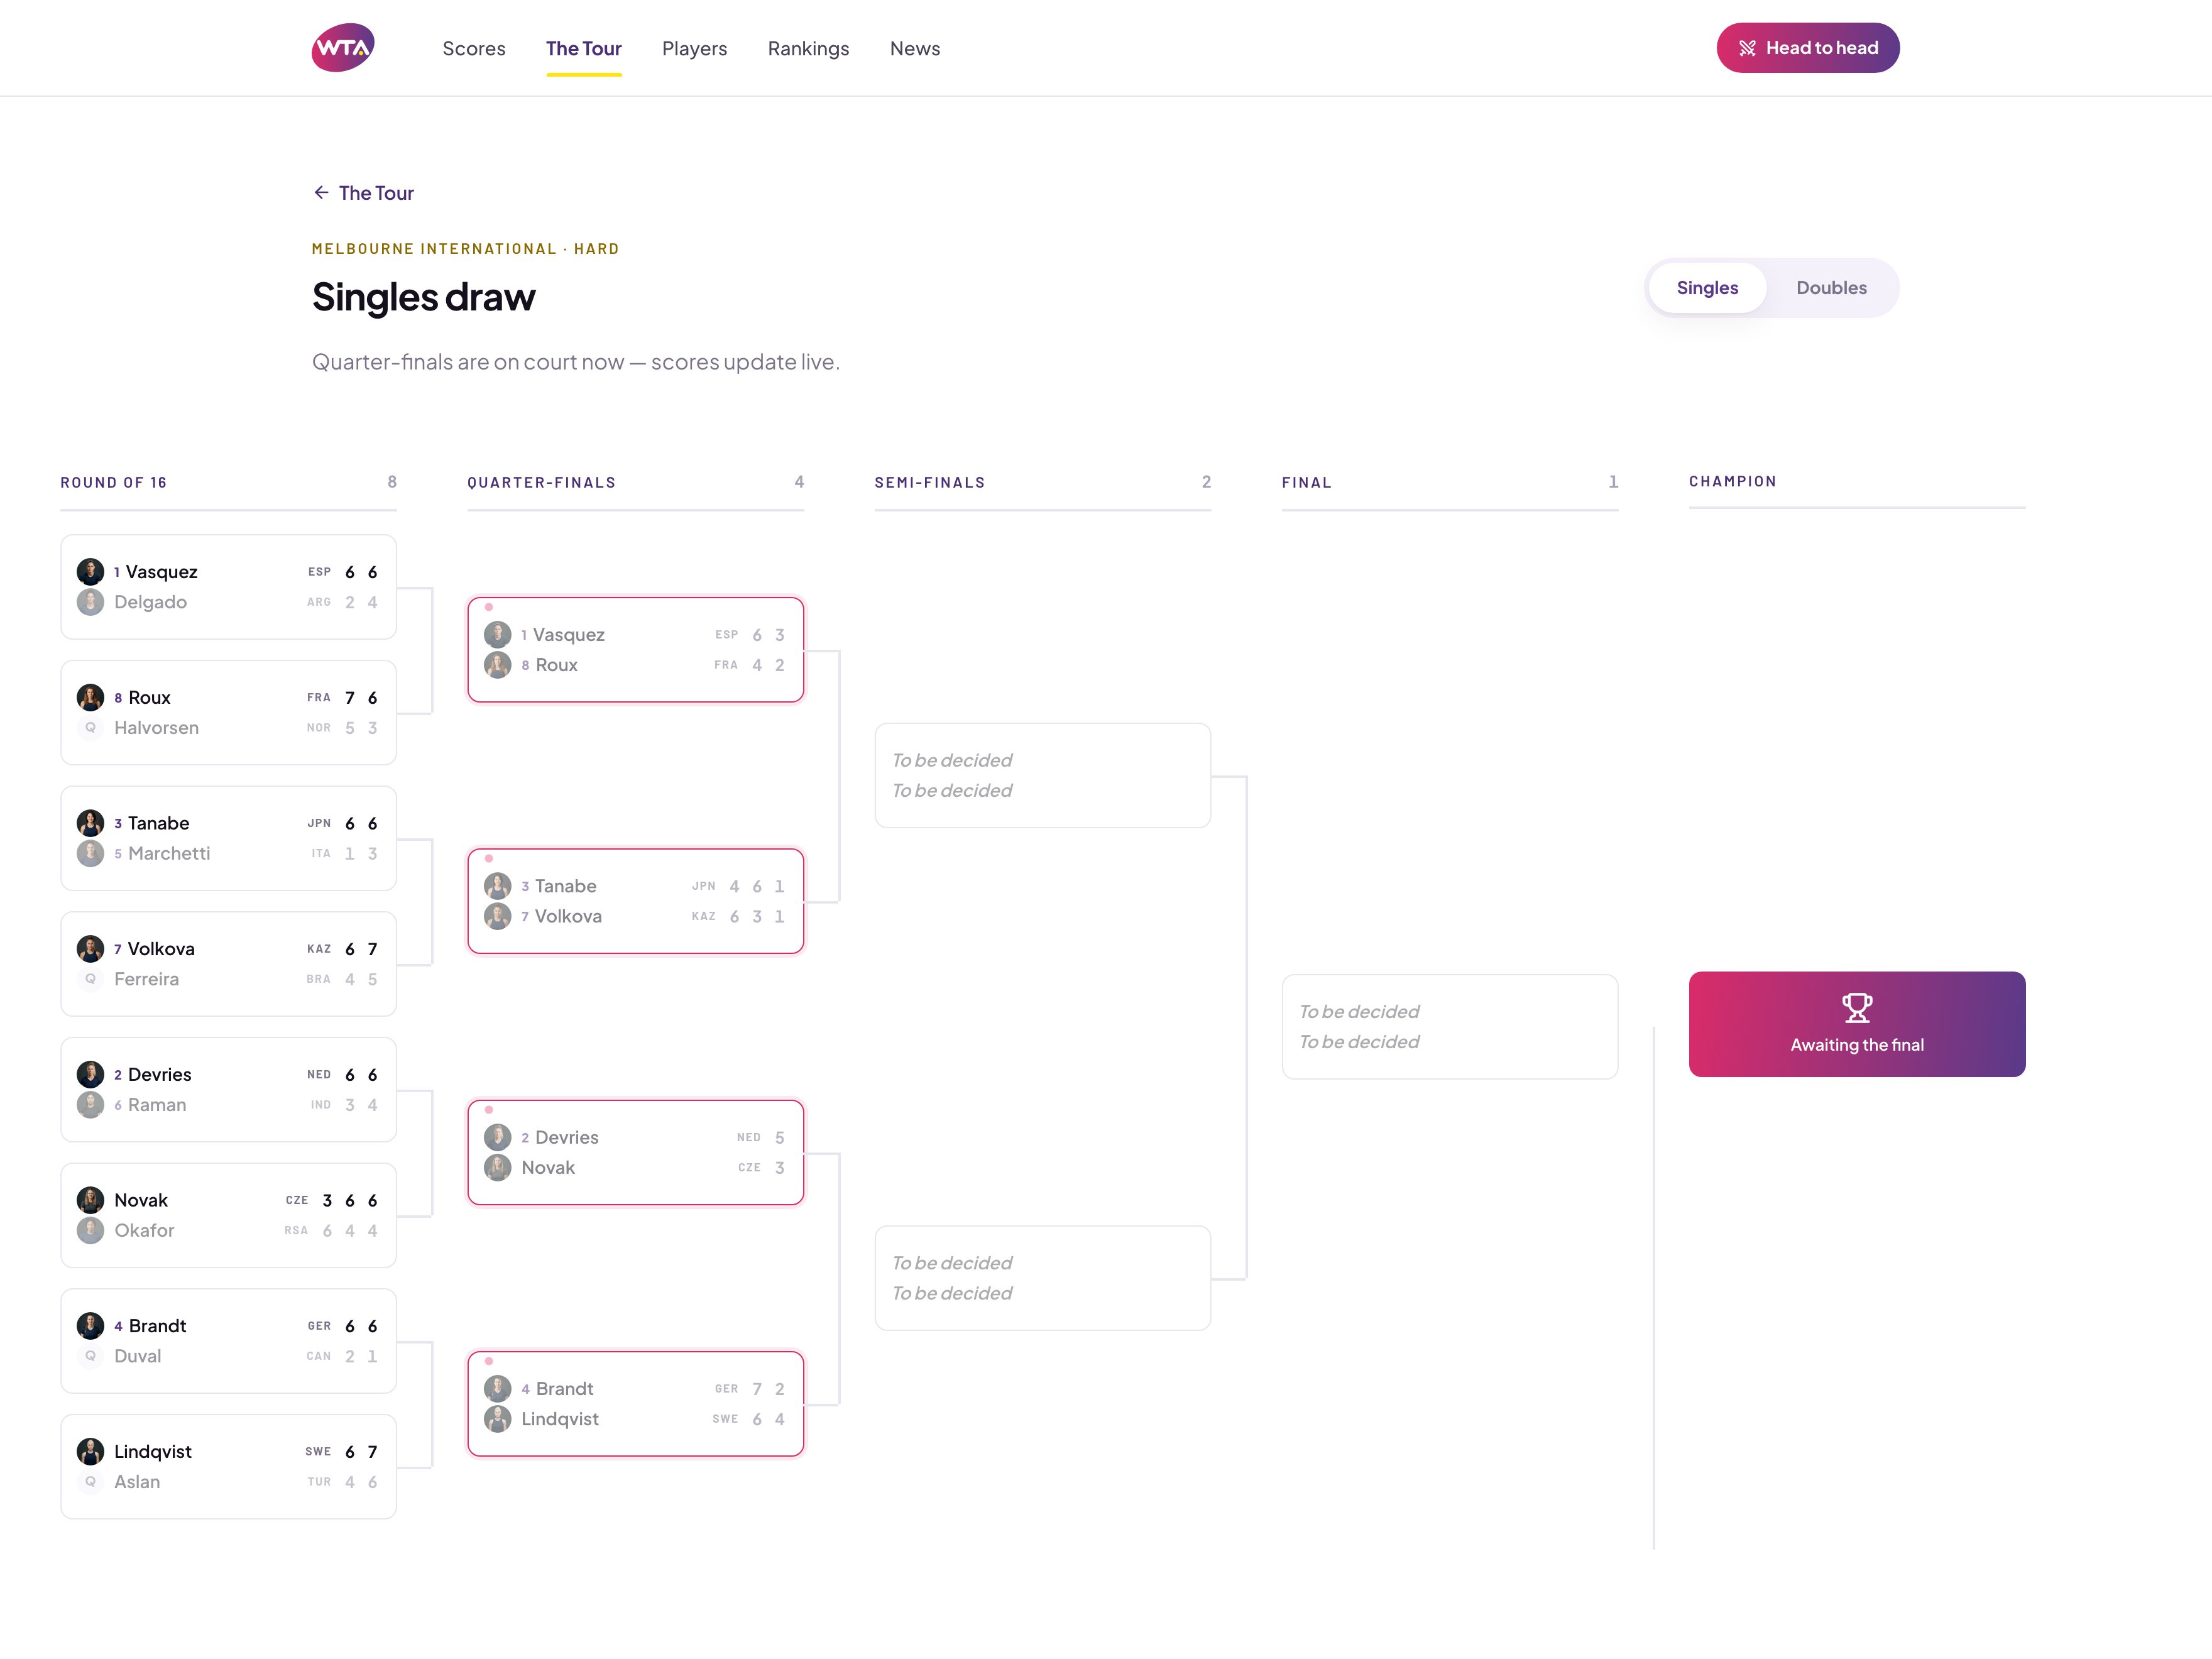Open the Brandt vs Lindqvist quarter-final card
The height and width of the screenshot is (1659, 2212).
(x=636, y=1404)
